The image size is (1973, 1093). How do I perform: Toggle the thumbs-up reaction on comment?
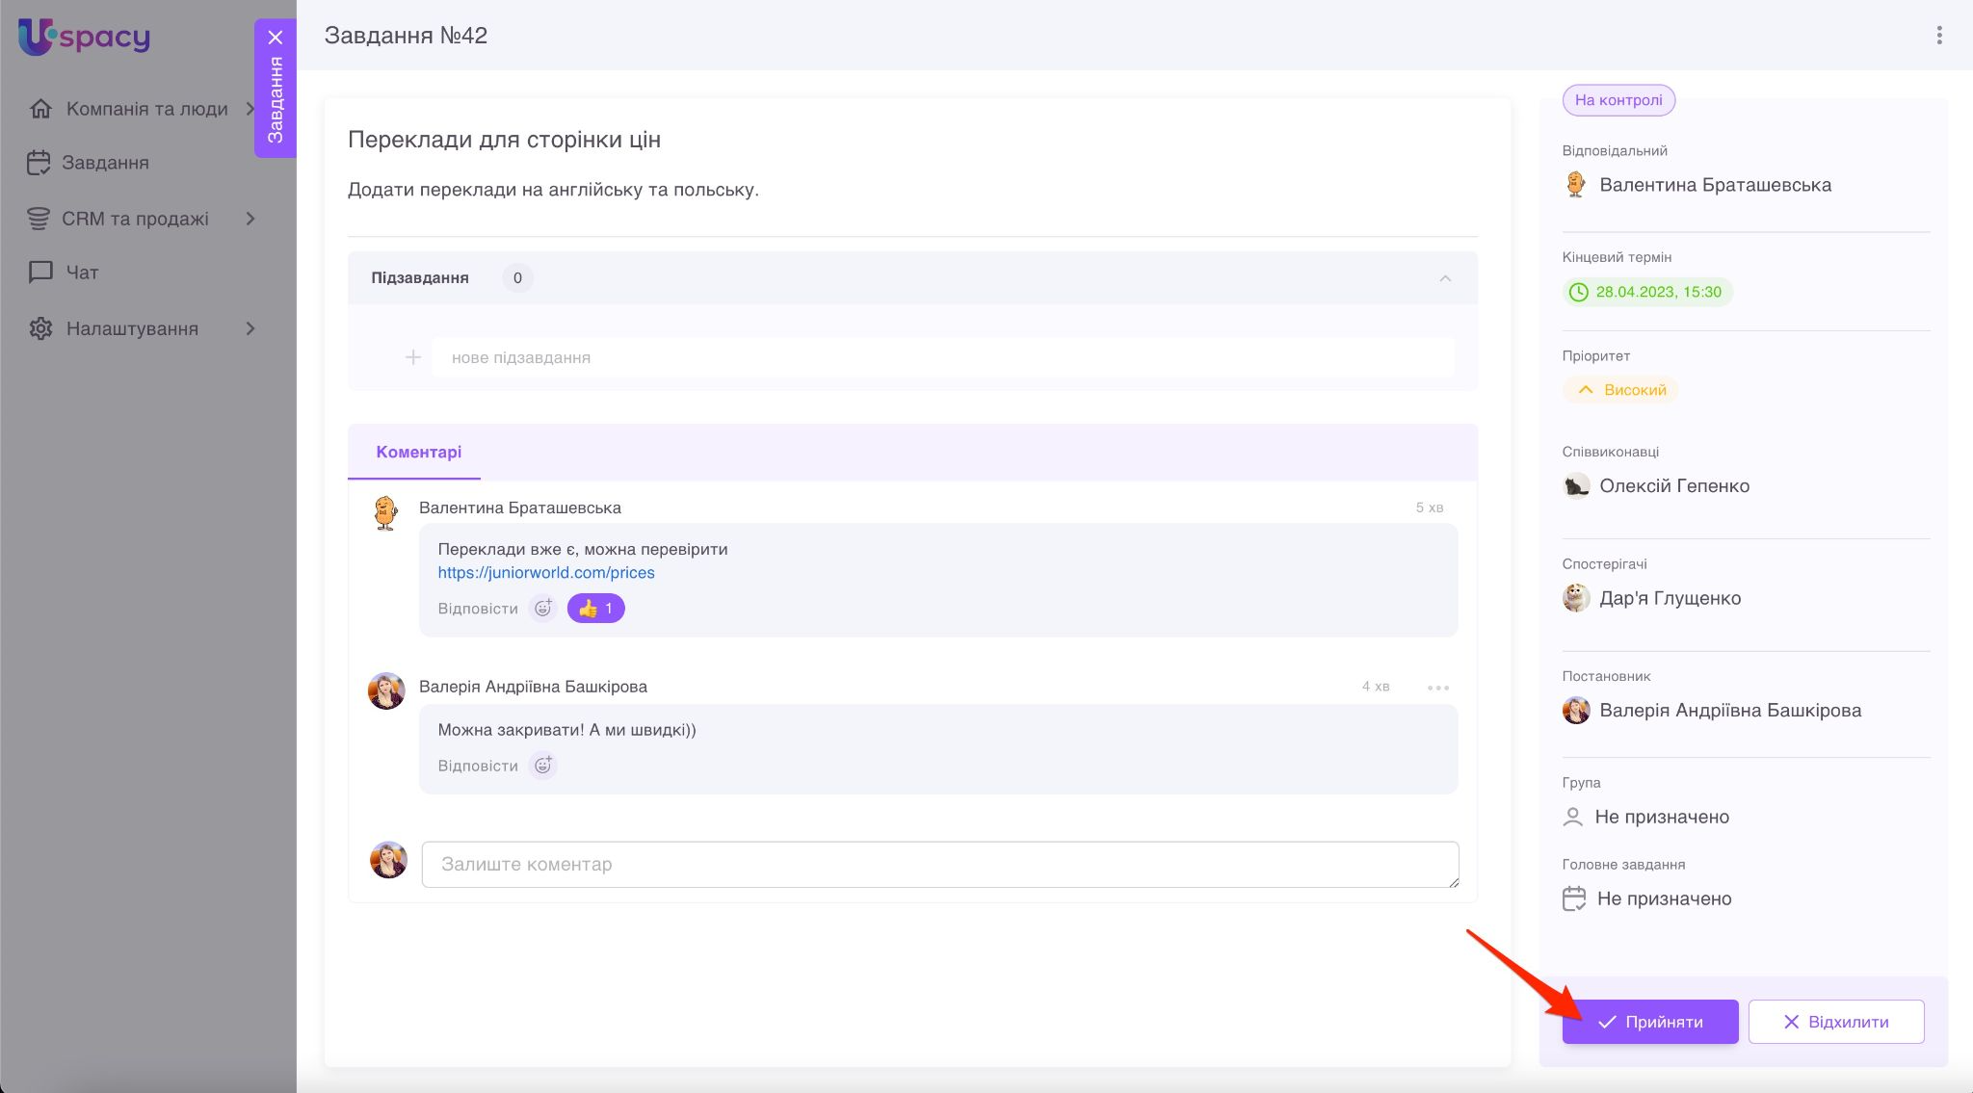[595, 609]
